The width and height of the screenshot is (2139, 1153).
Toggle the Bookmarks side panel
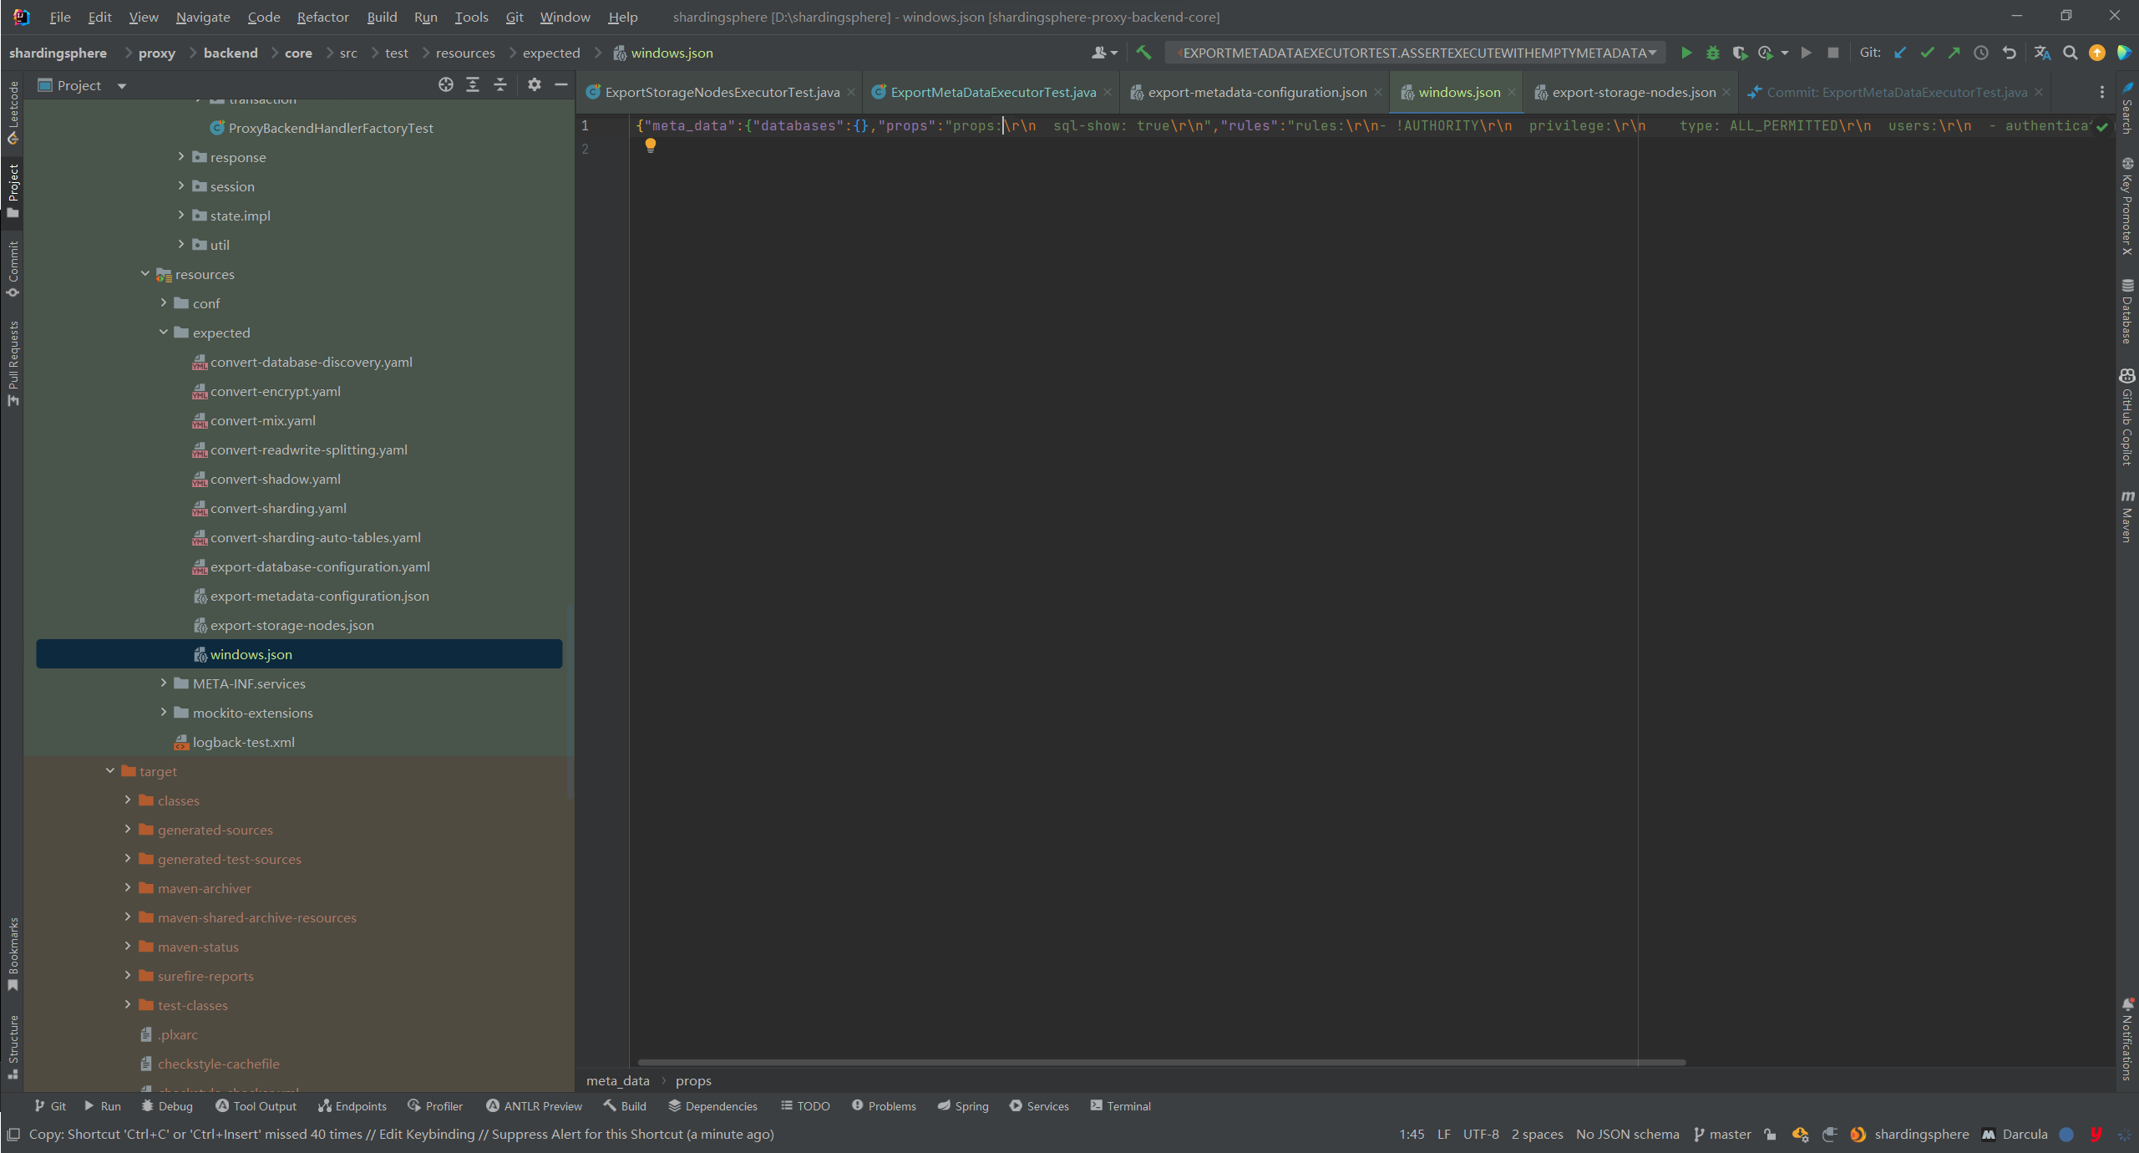(x=13, y=954)
